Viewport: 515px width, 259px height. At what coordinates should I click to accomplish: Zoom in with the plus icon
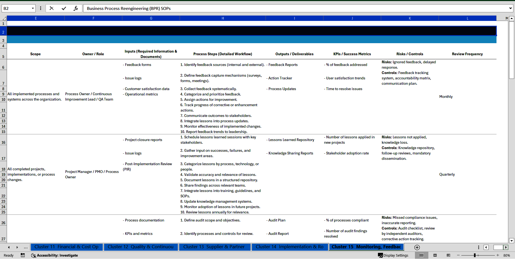coord(498,255)
